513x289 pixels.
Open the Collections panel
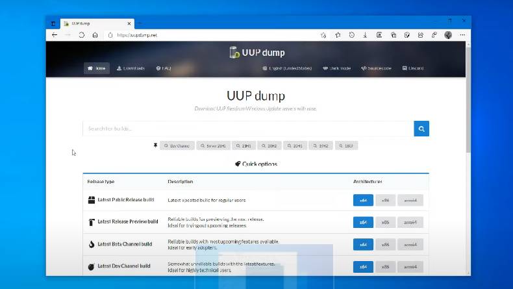(x=394, y=35)
